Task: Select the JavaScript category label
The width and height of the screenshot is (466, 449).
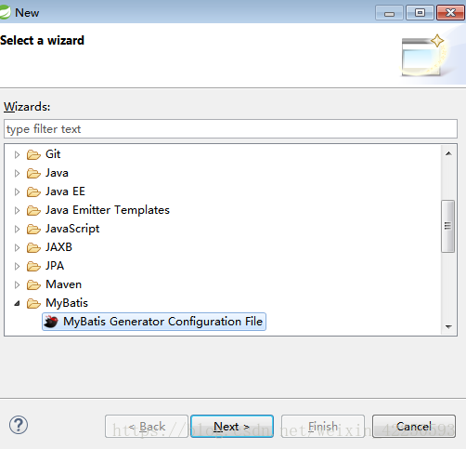Action: pos(72,229)
